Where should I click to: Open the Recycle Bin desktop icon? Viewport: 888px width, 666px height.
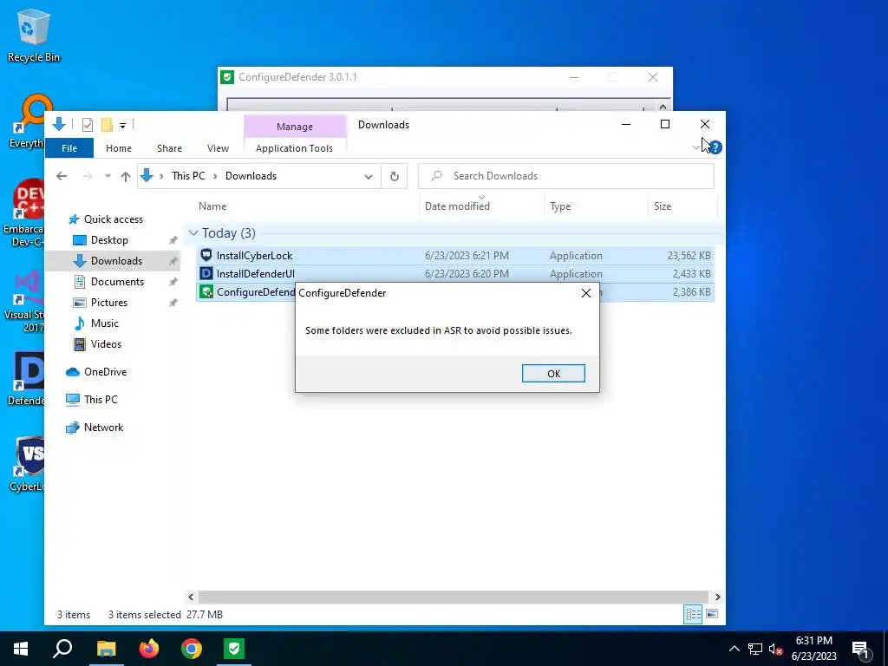point(34,35)
